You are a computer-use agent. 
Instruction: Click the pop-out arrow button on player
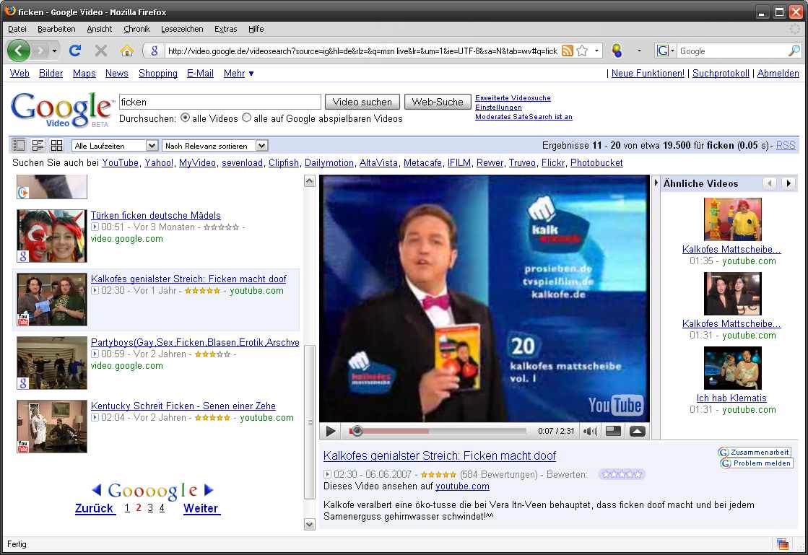(638, 431)
